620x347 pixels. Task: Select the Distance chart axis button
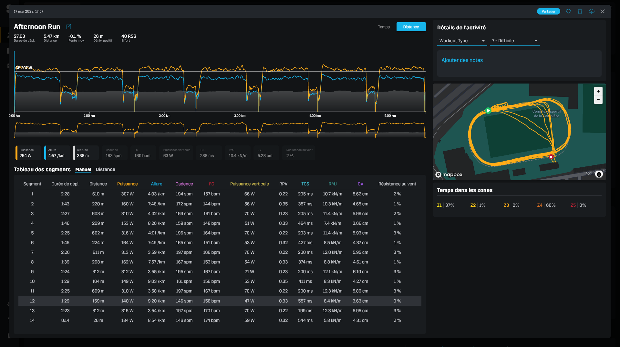(x=411, y=27)
